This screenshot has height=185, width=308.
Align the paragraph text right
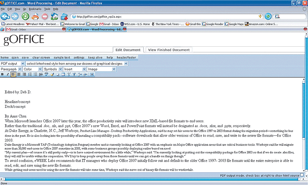pos(24,74)
